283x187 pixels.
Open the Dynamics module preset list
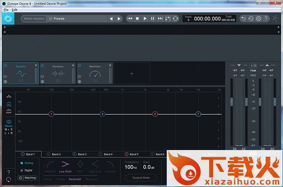point(42,77)
